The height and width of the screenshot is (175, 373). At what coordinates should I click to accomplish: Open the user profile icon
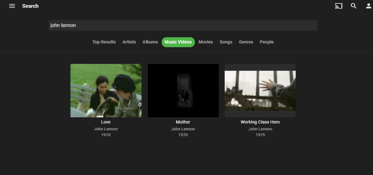(369, 6)
